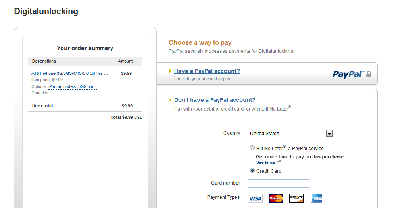Click the Discover card logo
The width and height of the screenshot is (394, 208).
pos(296,198)
